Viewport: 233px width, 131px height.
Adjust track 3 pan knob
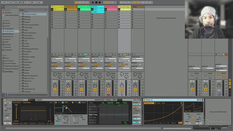[82, 85]
